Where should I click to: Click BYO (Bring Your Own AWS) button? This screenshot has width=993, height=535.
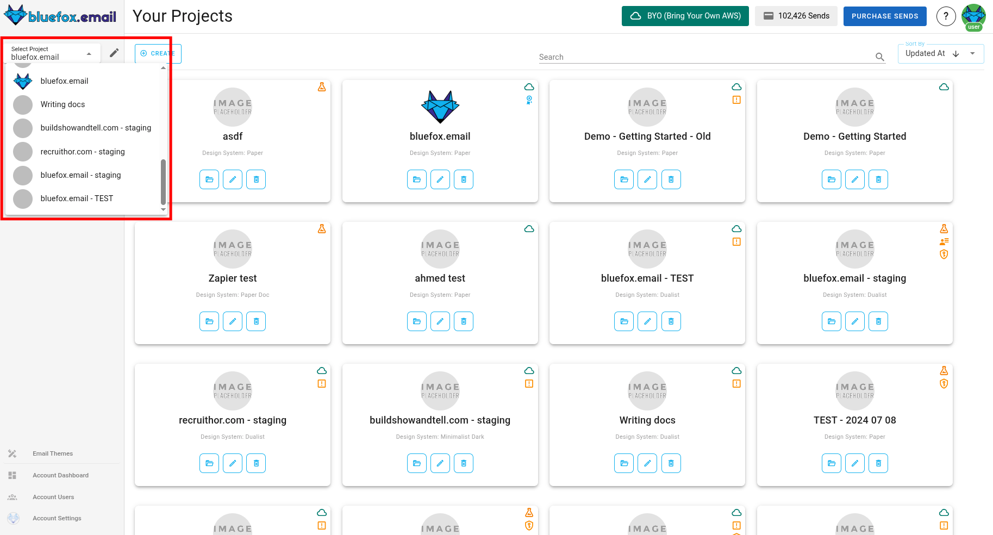coord(685,16)
